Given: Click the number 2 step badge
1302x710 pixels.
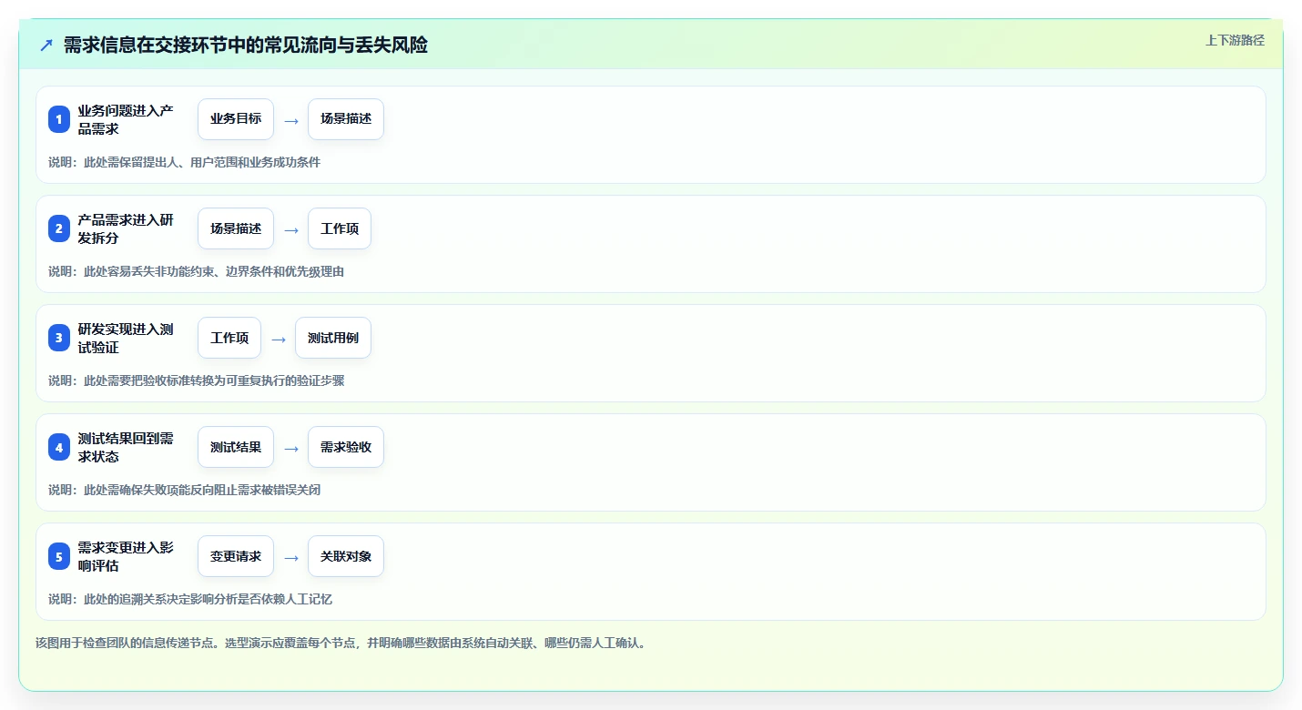Looking at the screenshot, I should tap(59, 228).
